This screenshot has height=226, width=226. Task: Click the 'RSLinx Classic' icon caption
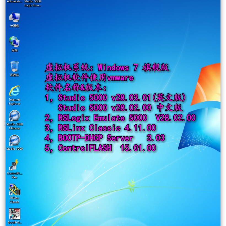click(x=14, y=200)
